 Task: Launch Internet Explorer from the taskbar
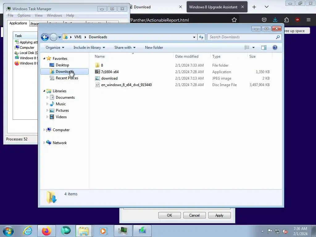coord(27,231)
